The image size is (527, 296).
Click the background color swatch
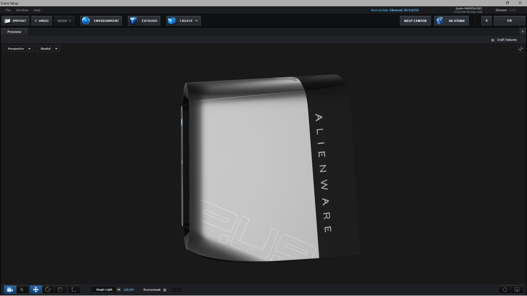pyautogui.click(x=177, y=290)
